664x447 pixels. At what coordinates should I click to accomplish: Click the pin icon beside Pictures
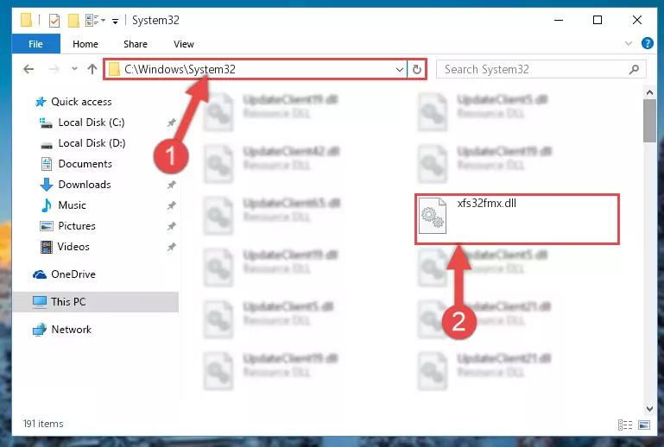pos(171,226)
